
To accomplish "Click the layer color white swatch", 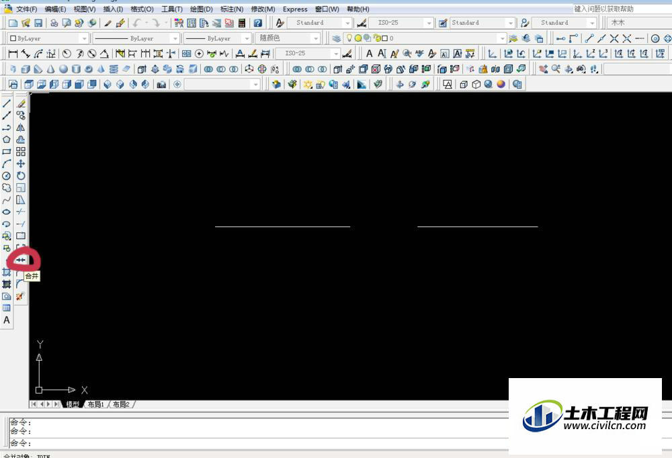I will [384, 38].
